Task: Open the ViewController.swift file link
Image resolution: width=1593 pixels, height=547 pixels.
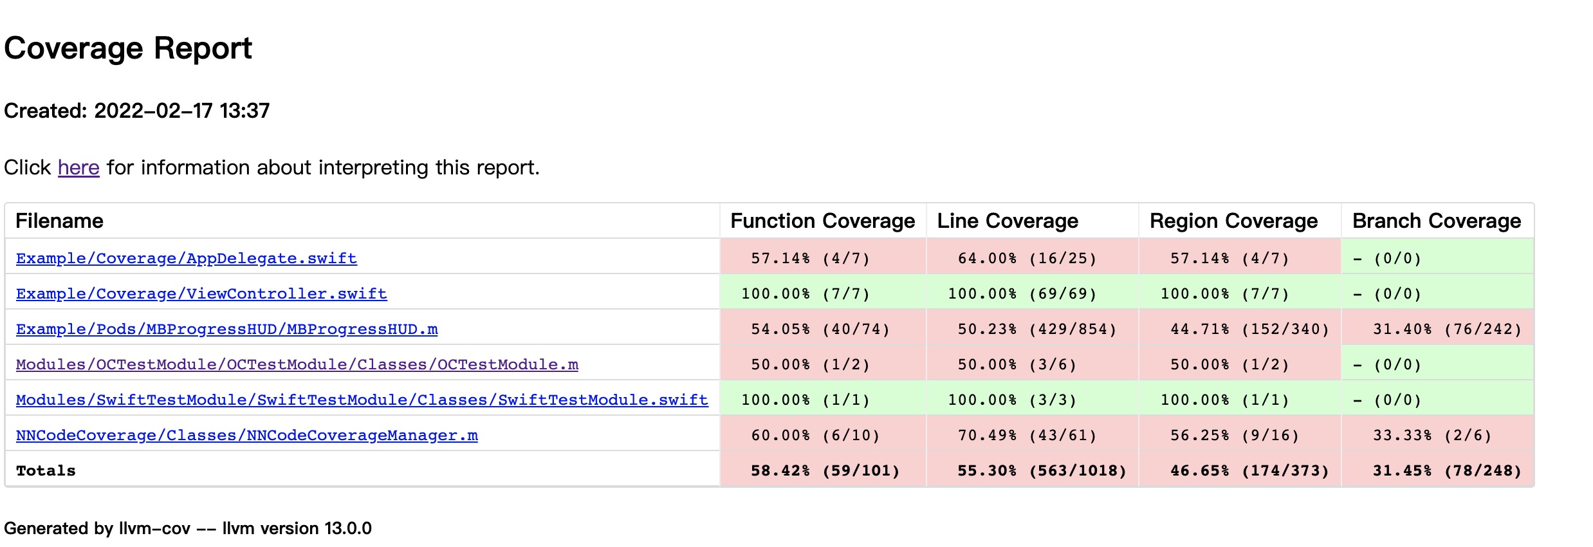Action: pos(201,293)
